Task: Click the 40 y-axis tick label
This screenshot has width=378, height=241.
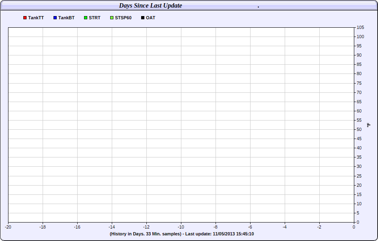Action: pos(359,148)
